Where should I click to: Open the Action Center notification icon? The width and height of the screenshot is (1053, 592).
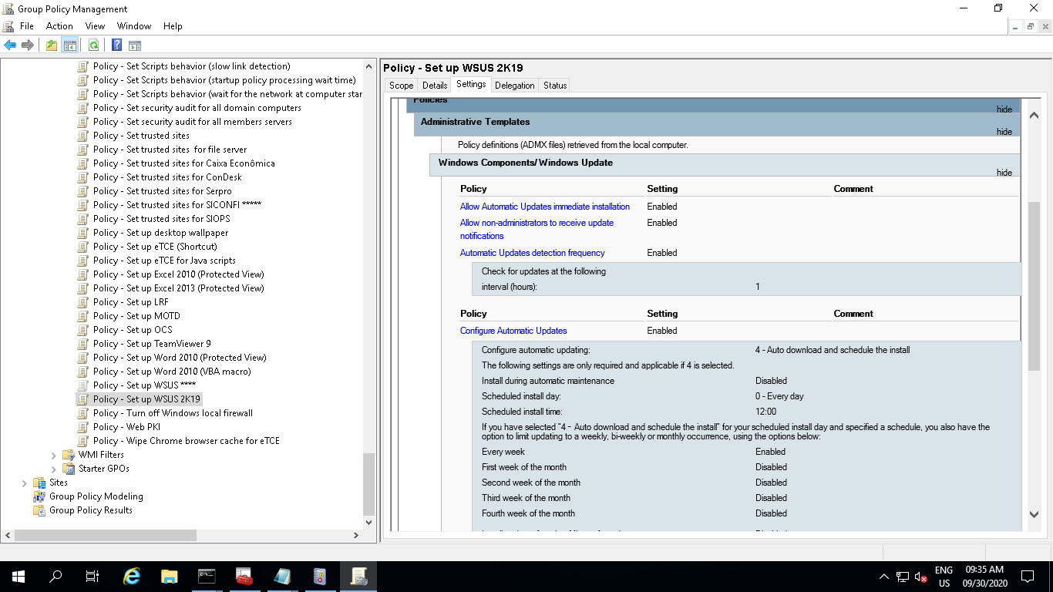tap(1027, 577)
